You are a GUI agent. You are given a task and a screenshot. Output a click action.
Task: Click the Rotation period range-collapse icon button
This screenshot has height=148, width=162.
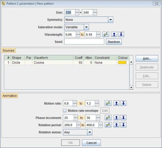tap(108, 125)
